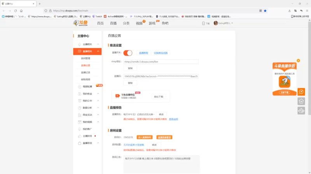Screen dimensions: 311x174
Task: Click the document icon for 商业活动
Action: point(80,115)
